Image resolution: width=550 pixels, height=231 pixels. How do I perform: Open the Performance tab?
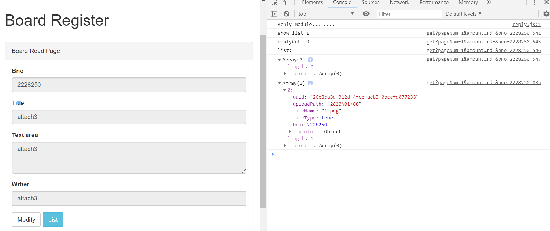tap(434, 3)
